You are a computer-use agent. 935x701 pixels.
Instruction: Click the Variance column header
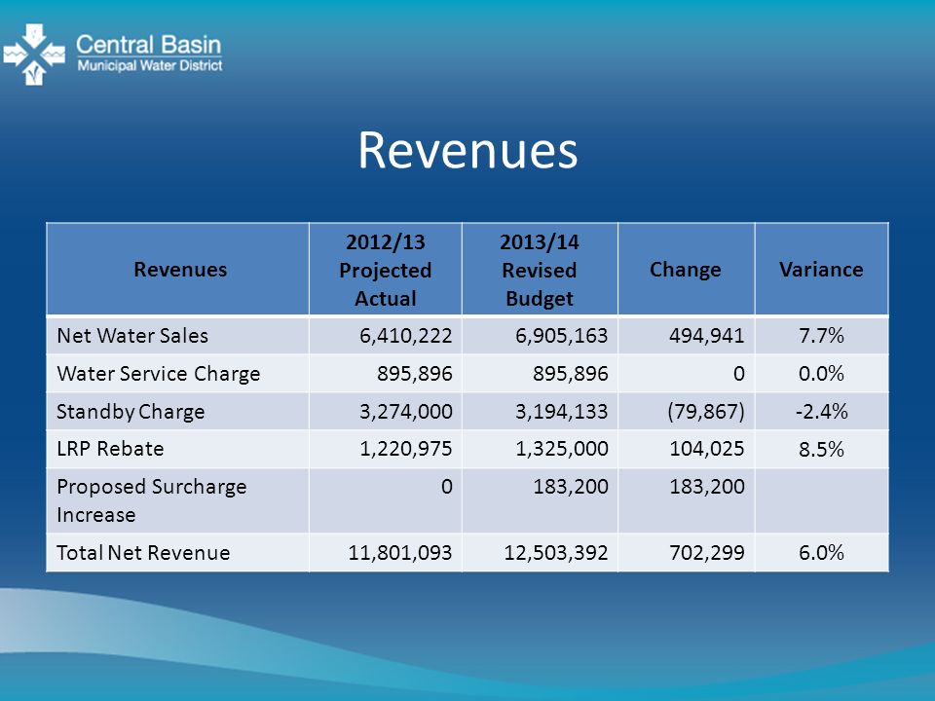pyautogui.click(x=821, y=270)
